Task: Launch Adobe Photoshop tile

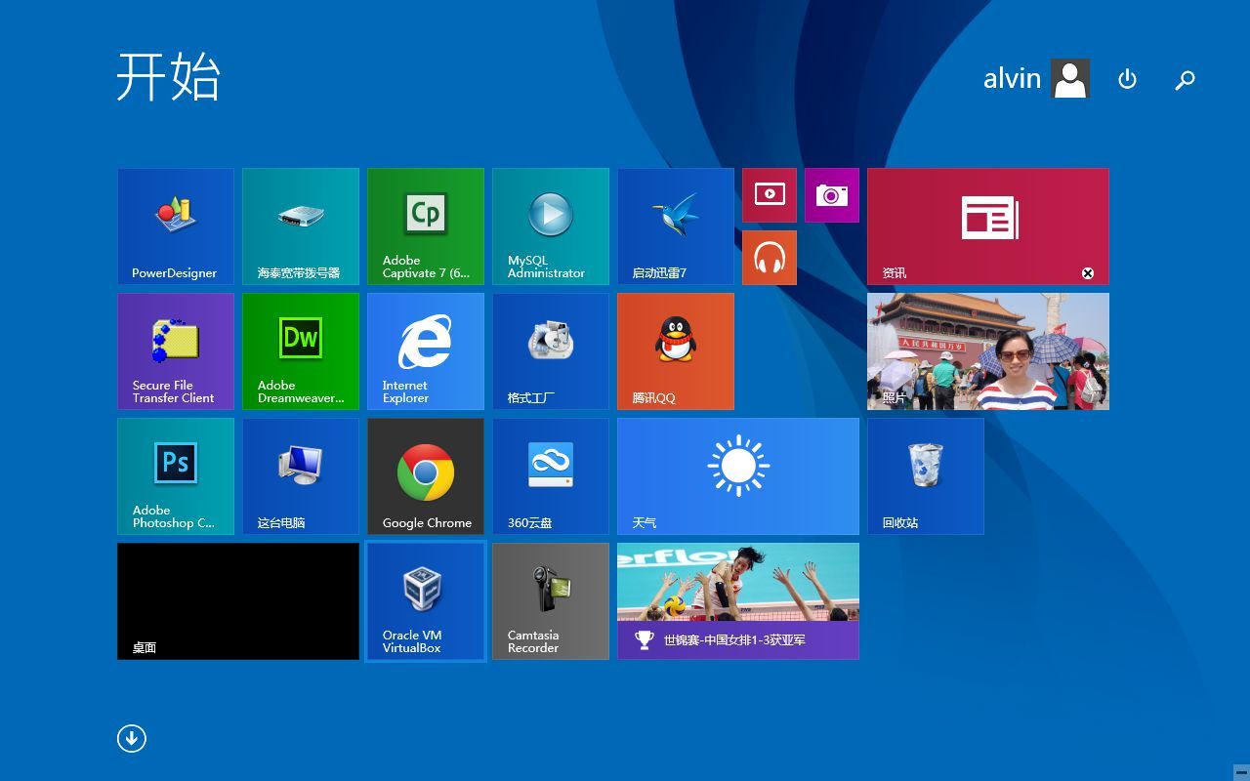Action: coord(176,476)
